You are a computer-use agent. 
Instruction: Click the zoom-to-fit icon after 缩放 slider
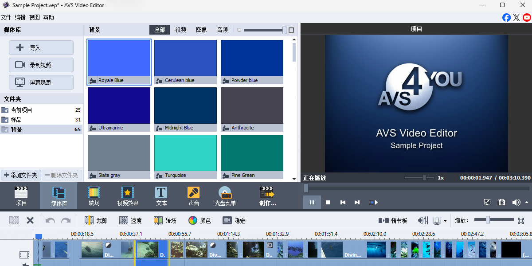(521, 220)
